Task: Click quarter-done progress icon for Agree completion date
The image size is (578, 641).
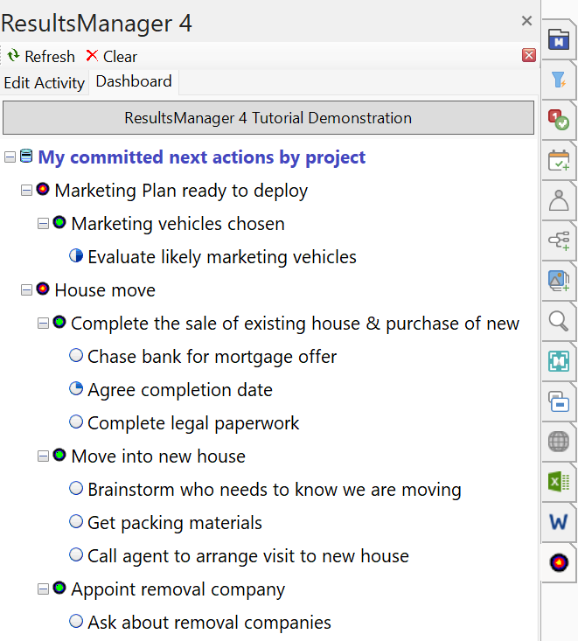Action: (76, 388)
